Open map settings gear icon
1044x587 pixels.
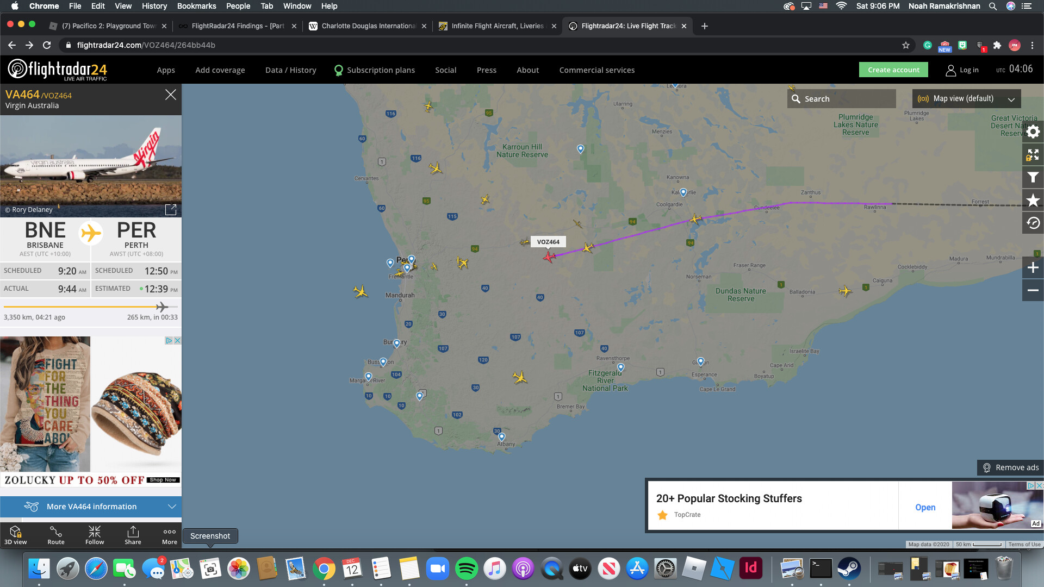(x=1033, y=132)
